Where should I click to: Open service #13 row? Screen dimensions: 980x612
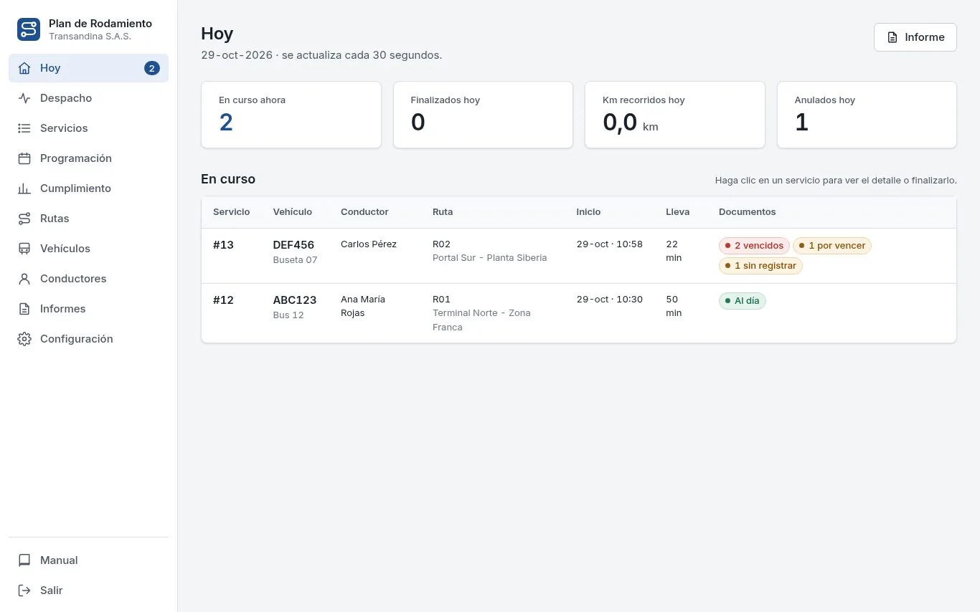(579, 256)
